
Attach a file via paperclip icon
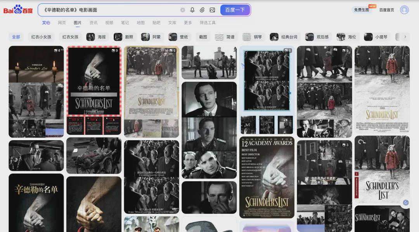pos(202,10)
